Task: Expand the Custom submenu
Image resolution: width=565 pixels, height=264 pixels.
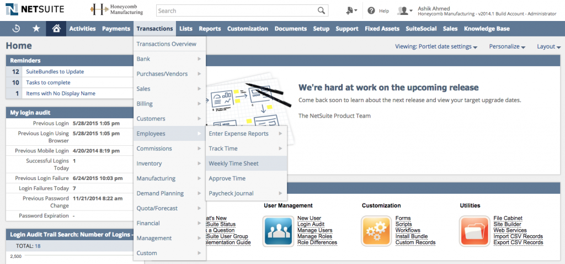Action: tap(170, 253)
